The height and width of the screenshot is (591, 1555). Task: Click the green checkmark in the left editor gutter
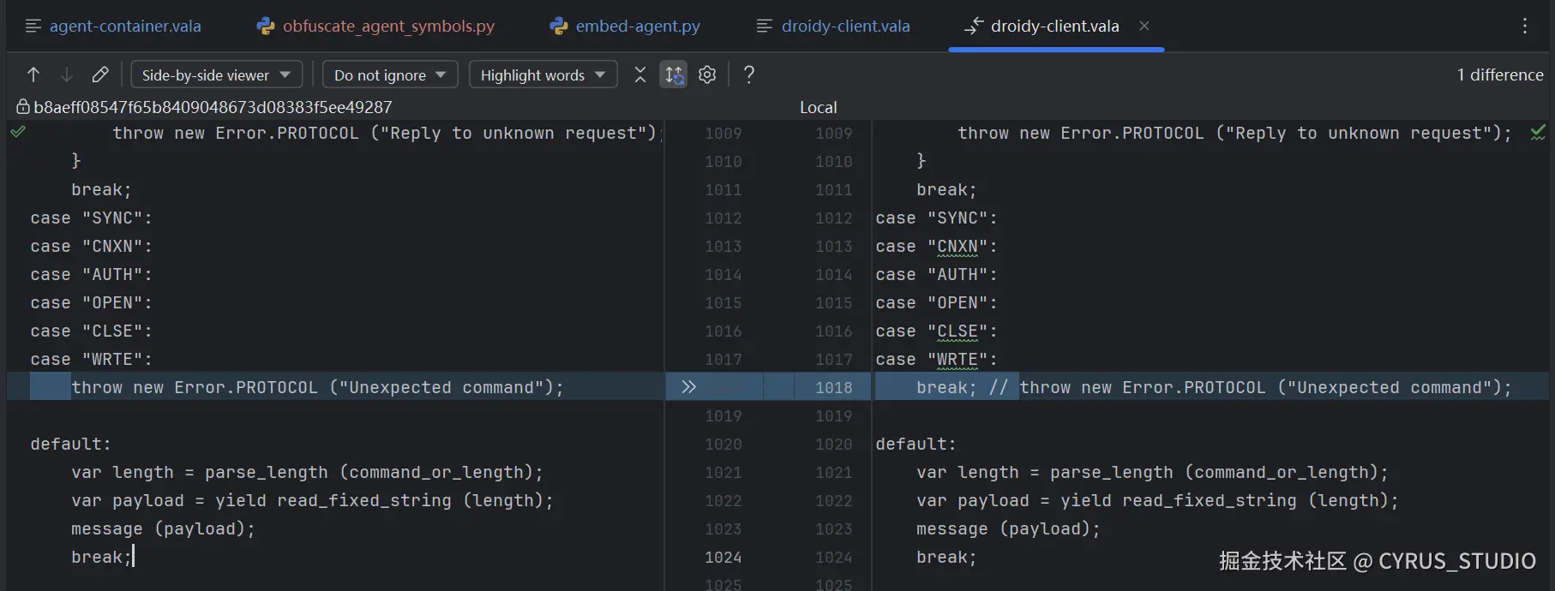coord(18,132)
